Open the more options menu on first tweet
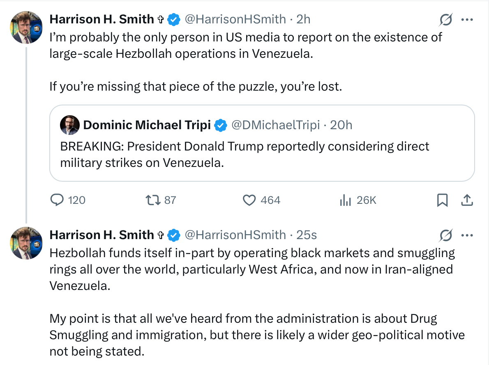 click(x=467, y=19)
